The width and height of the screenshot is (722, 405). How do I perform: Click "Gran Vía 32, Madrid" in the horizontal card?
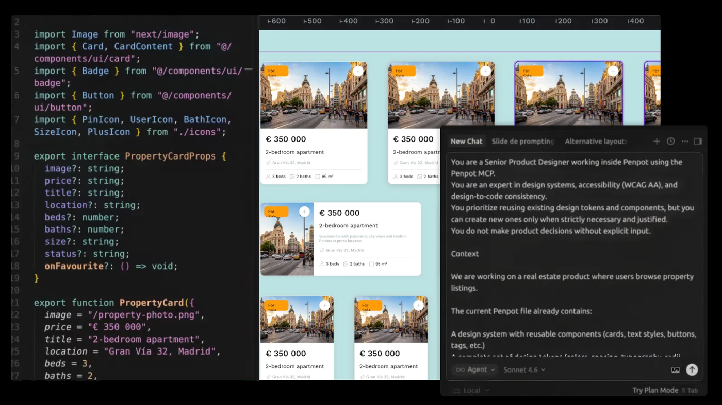coord(345,250)
